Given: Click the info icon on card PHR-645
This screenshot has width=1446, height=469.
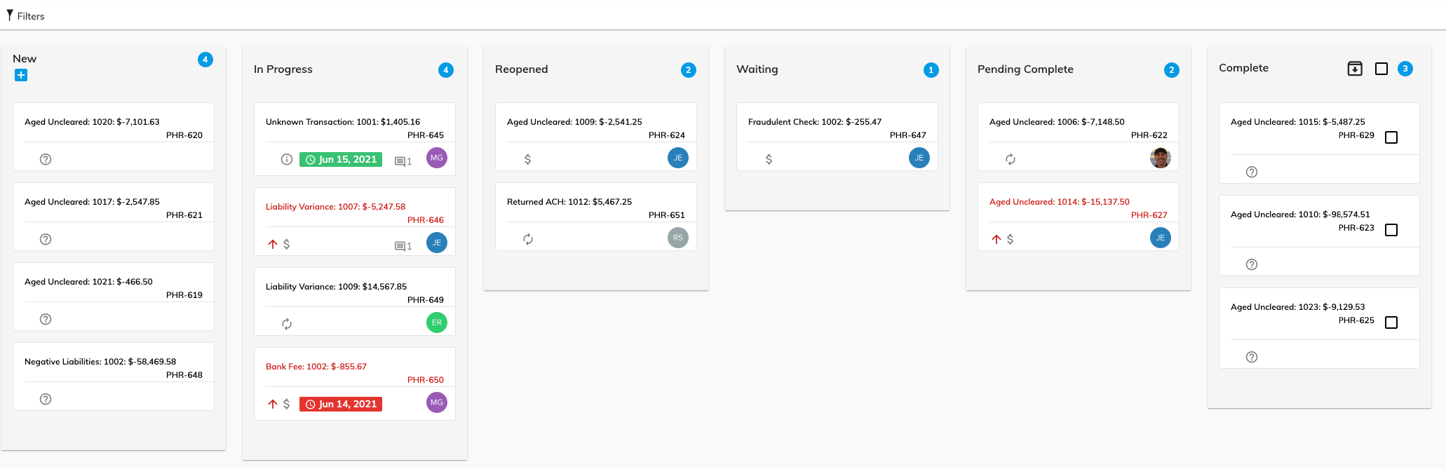Looking at the screenshot, I should pyautogui.click(x=286, y=159).
